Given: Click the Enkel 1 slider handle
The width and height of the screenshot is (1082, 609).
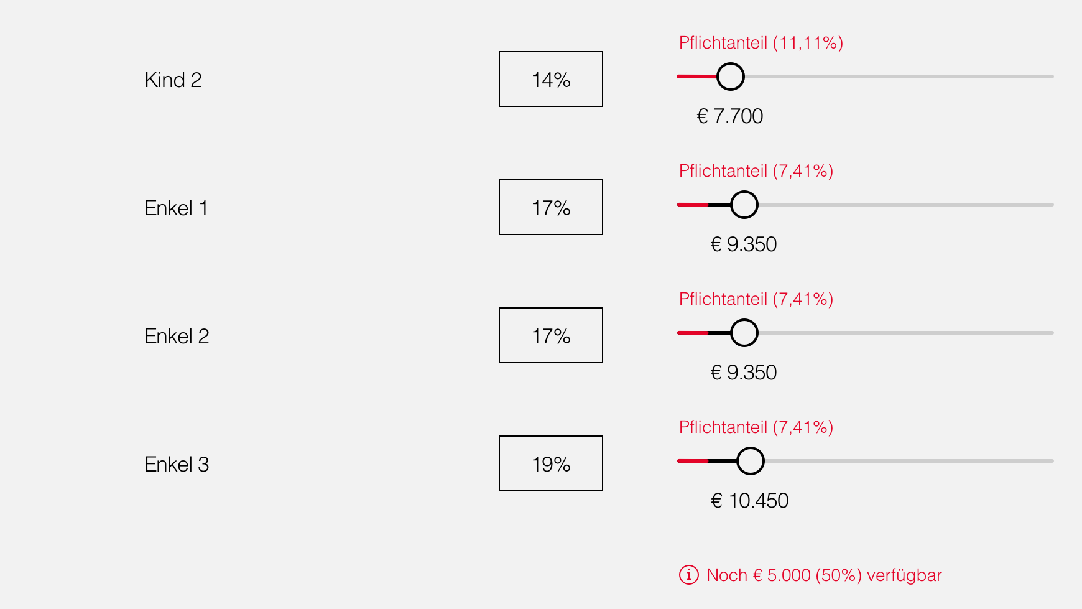Looking at the screenshot, I should pos(744,205).
